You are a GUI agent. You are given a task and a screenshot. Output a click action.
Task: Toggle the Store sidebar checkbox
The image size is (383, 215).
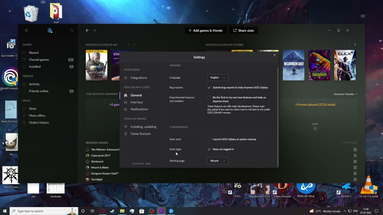click(24, 109)
